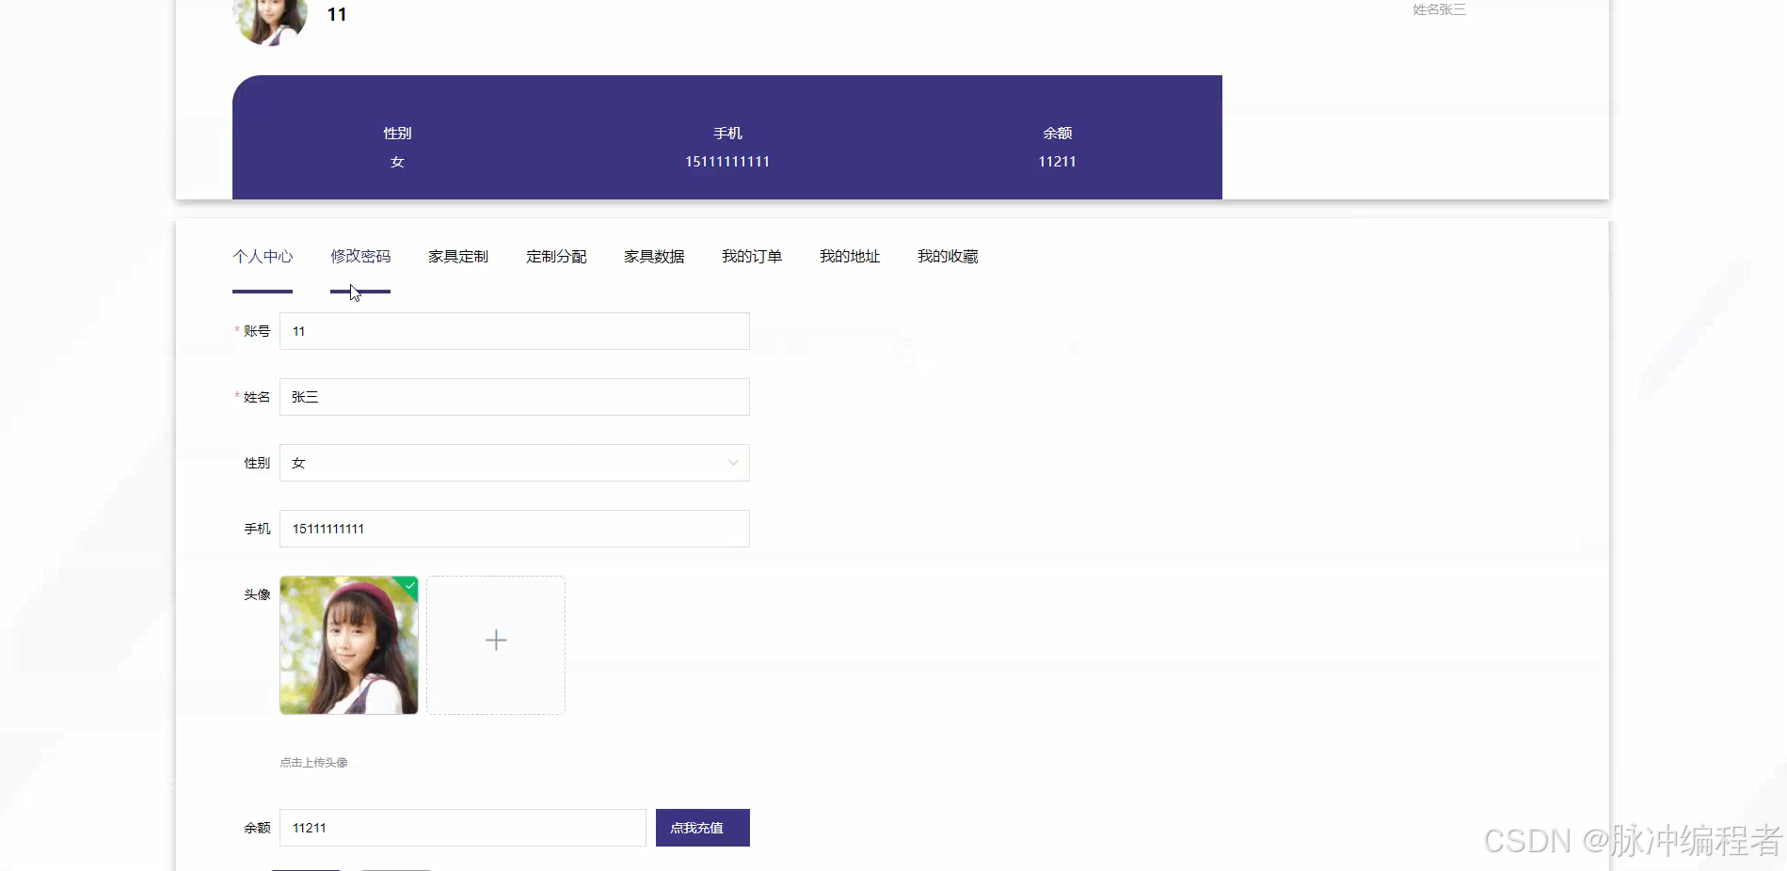The width and height of the screenshot is (1787, 871).
Task: Open the 个人中心 tab
Action: click(263, 257)
